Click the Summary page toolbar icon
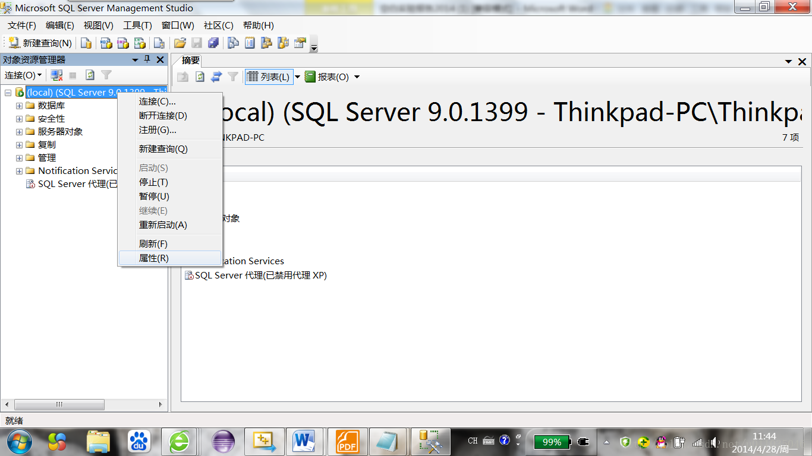The height and width of the screenshot is (456, 812). pos(250,43)
